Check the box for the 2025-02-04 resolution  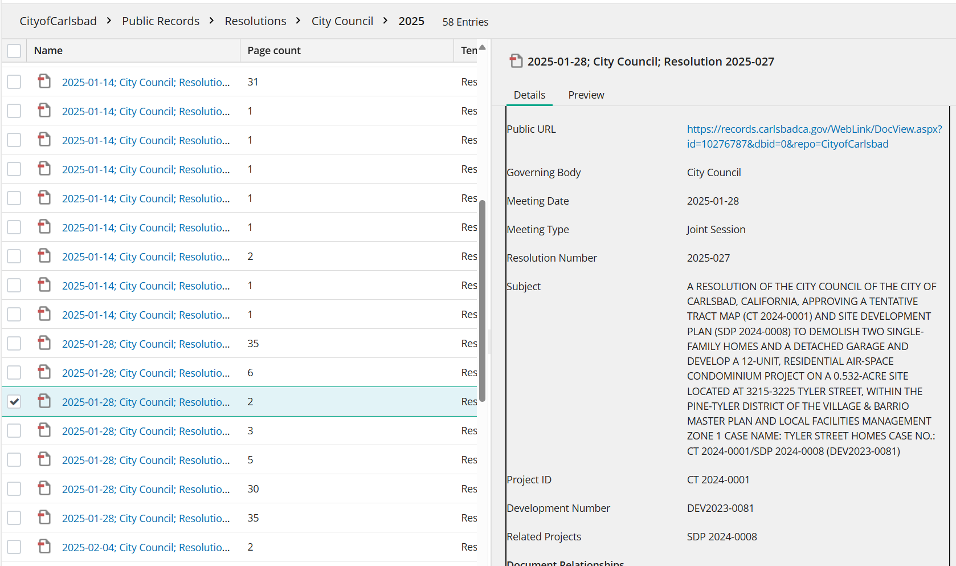[x=14, y=547]
